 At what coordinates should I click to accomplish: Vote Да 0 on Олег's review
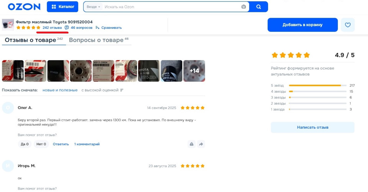click(x=25, y=144)
